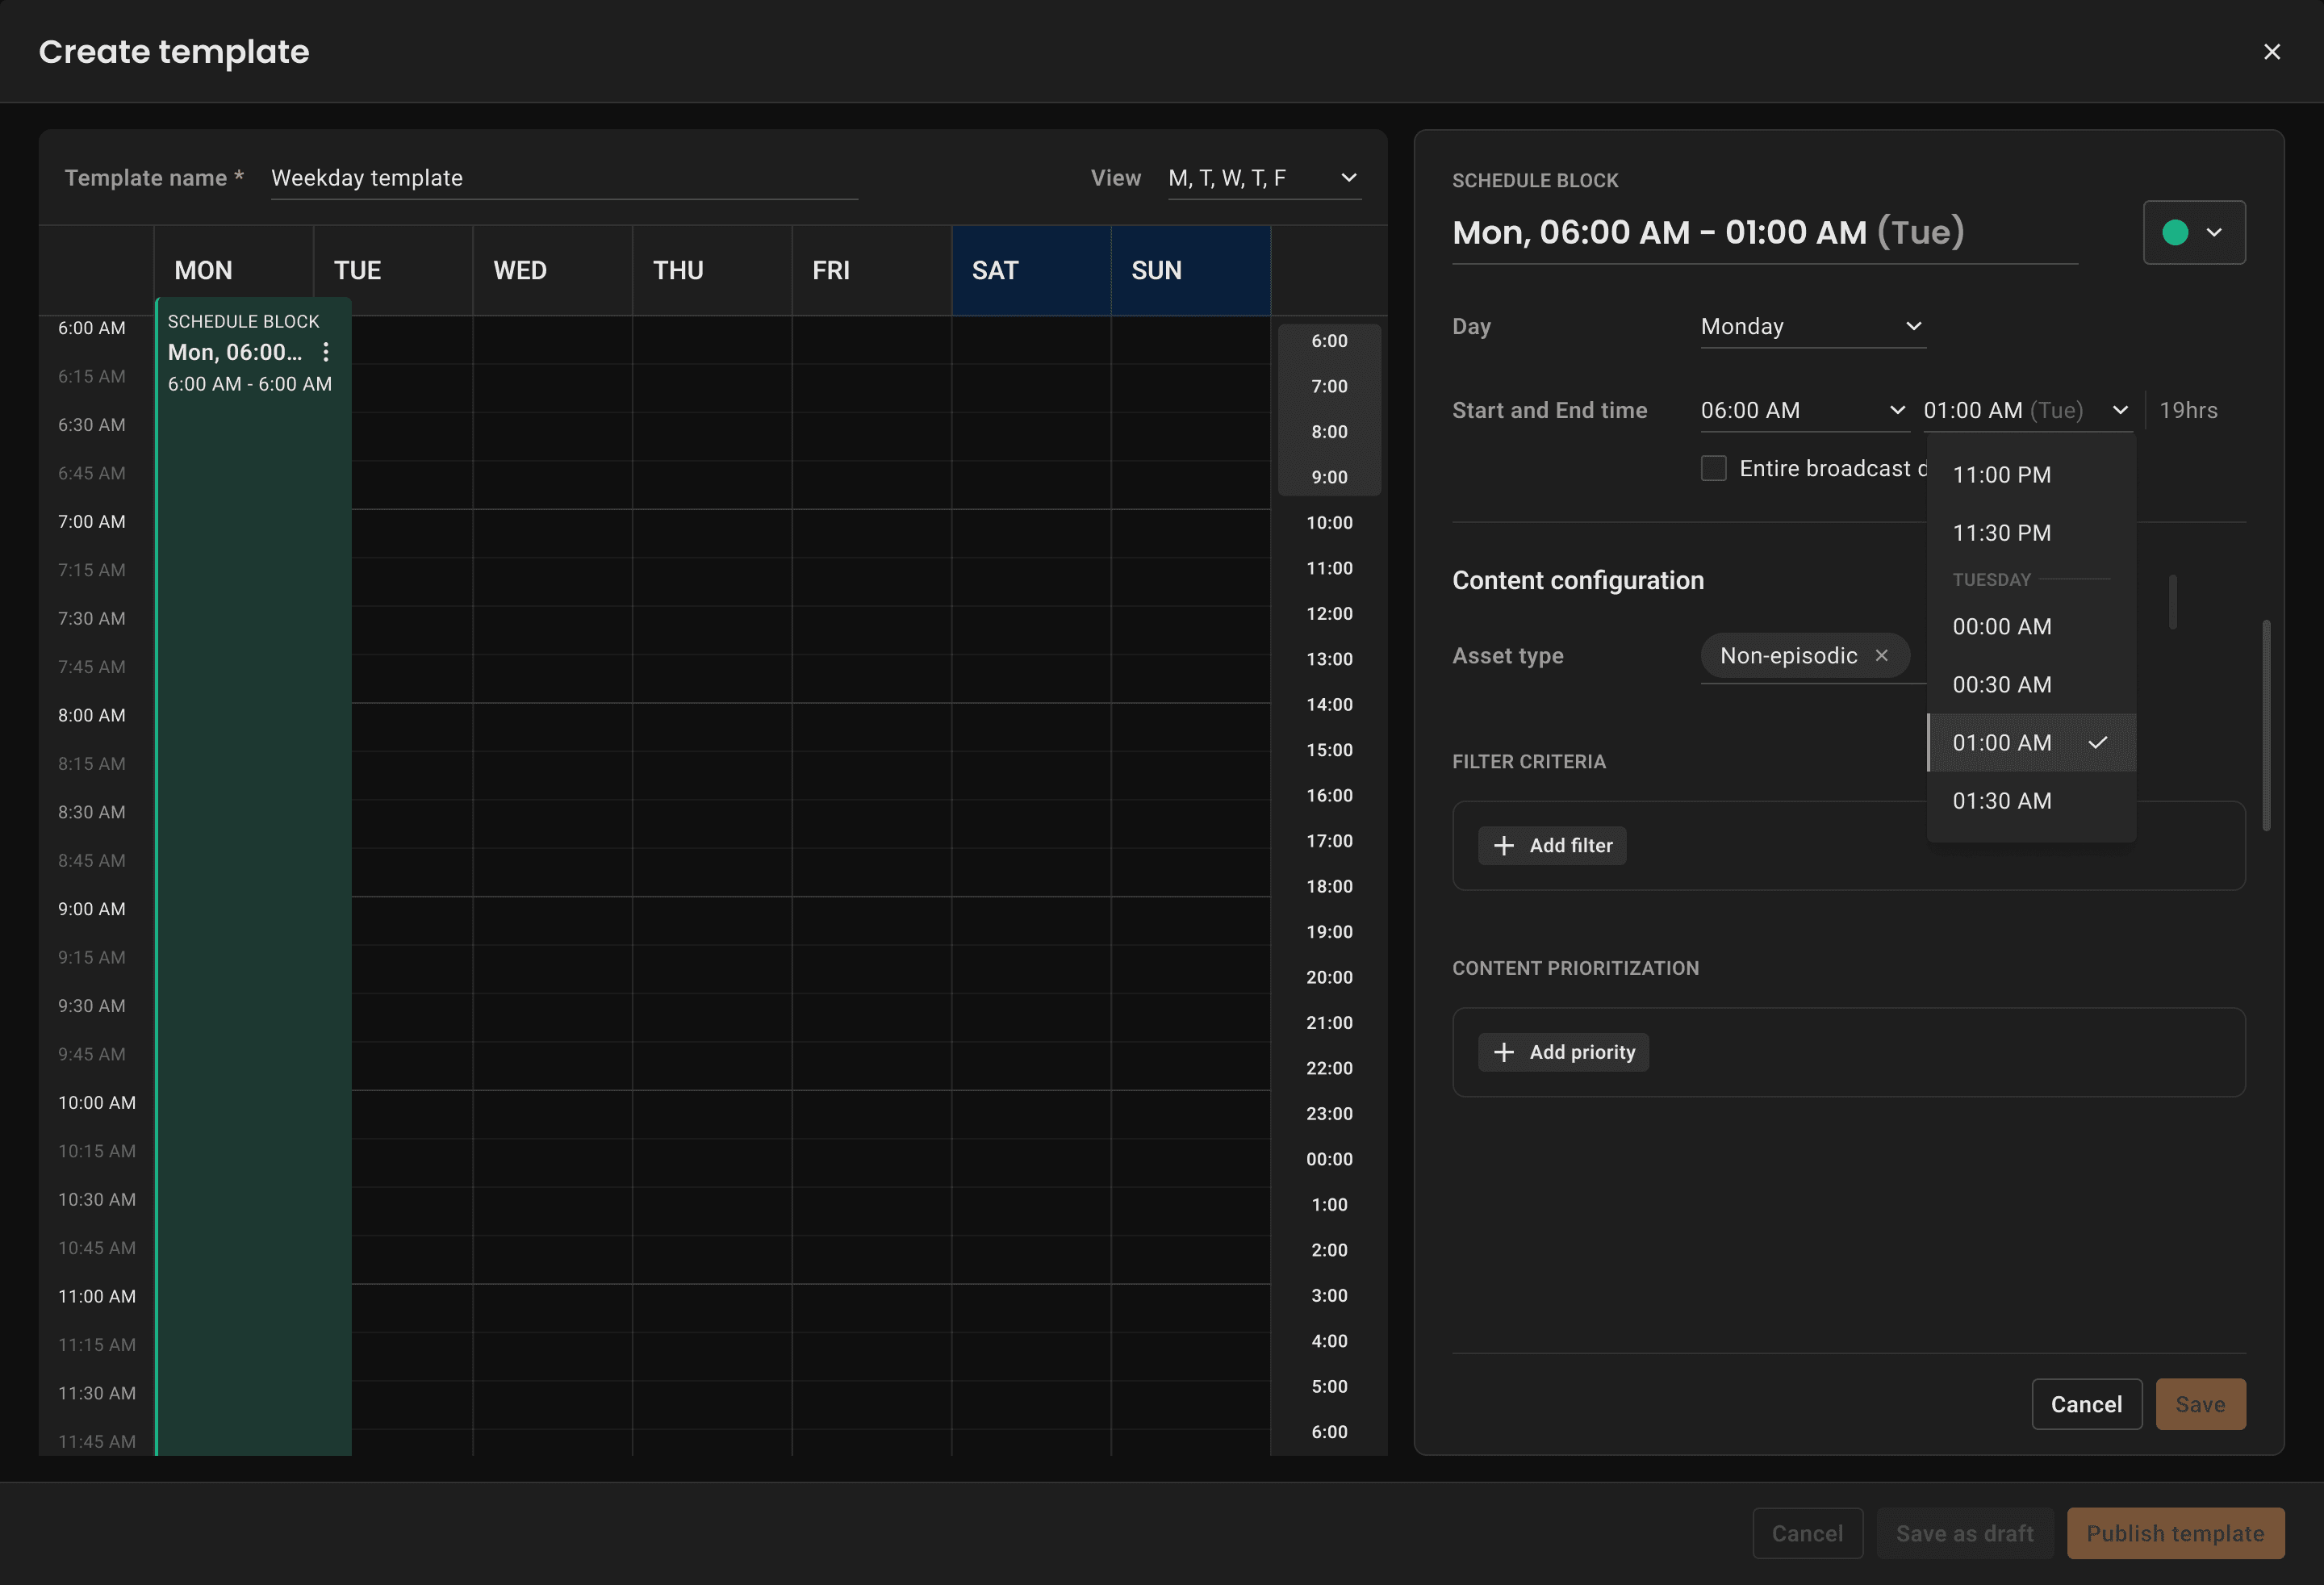Jump to 14:00 on the mini timeline
Image resolution: width=2324 pixels, height=1585 pixels.
point(1328,705)
